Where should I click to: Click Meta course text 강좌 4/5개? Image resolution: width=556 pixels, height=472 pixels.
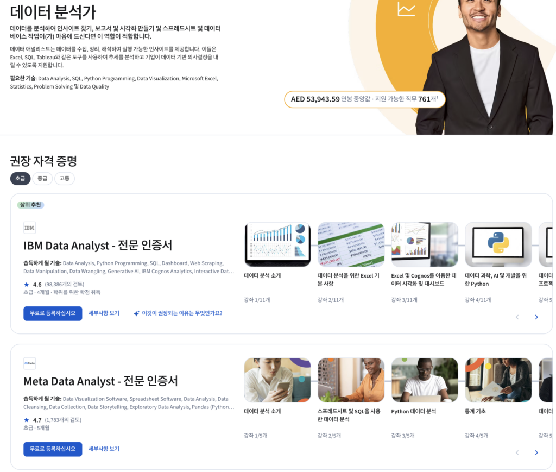(477, 436)
